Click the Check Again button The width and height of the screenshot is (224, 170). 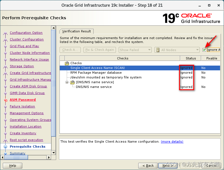(70, 50)
